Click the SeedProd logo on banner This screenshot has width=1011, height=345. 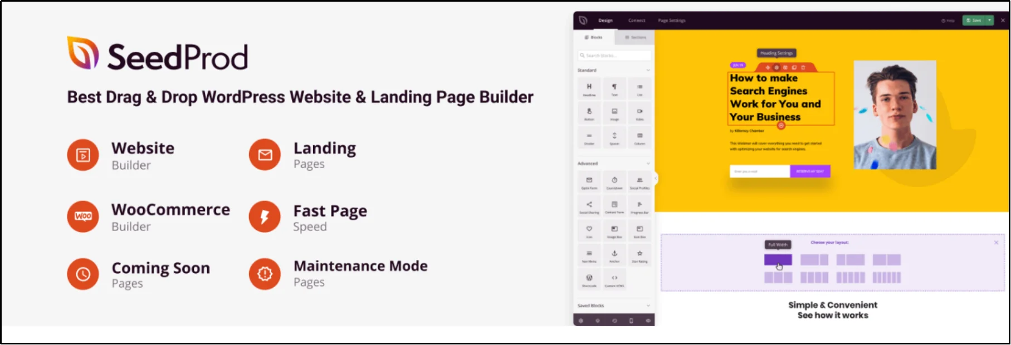[158, 54]
